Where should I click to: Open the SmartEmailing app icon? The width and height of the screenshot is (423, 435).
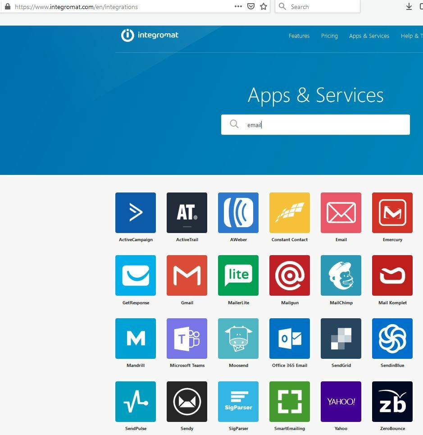point(290,402)
